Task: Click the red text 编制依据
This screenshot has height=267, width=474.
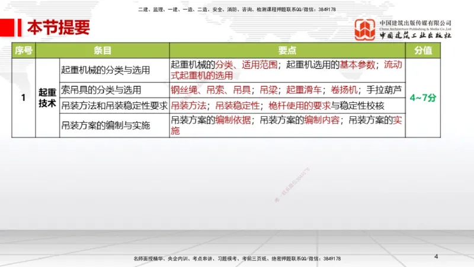Action: [x=233, y=120]
